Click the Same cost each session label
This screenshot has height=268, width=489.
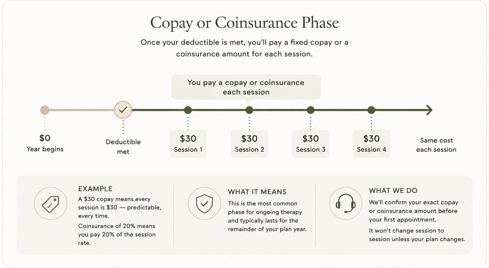pyautogui.click(x=436, y=145)
